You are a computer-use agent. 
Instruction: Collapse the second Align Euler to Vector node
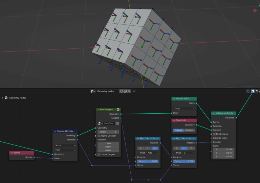click(x=174, y=138)
